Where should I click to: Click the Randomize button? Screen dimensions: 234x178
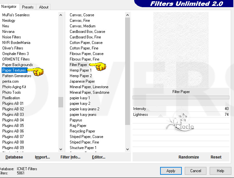tap(189, 157)
